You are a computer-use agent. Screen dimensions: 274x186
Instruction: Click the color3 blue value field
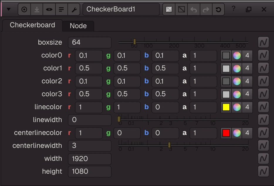(165, 94)
